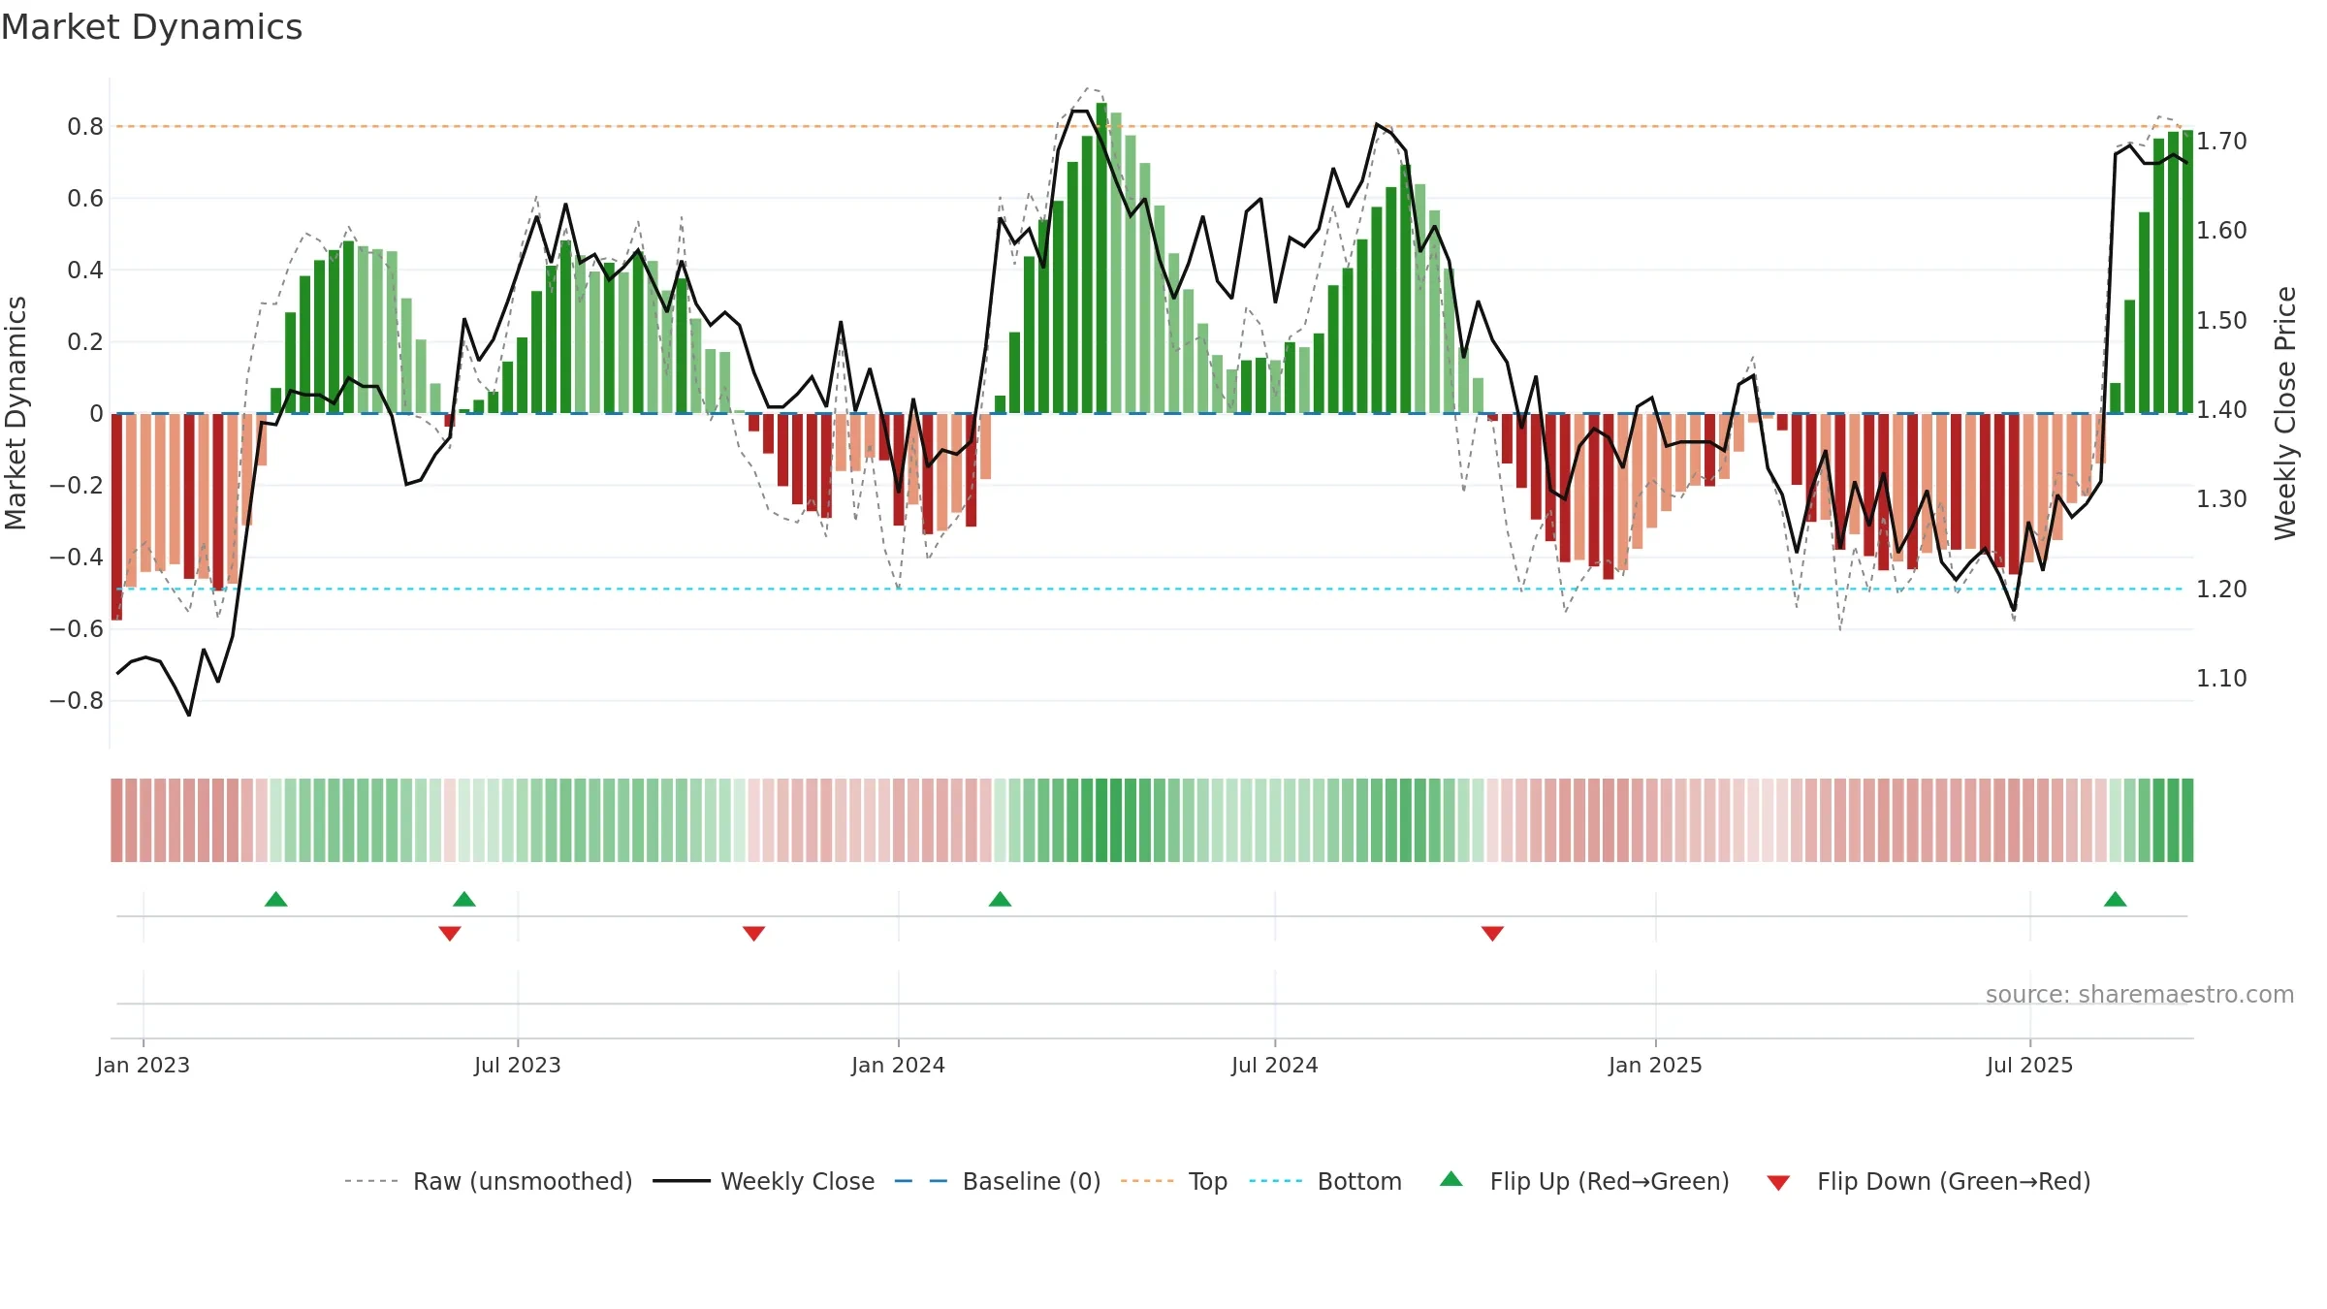Select first green flip-up marker in early 2023
The width and height of the screenshot is (2327, 1309).
[276, 899]
